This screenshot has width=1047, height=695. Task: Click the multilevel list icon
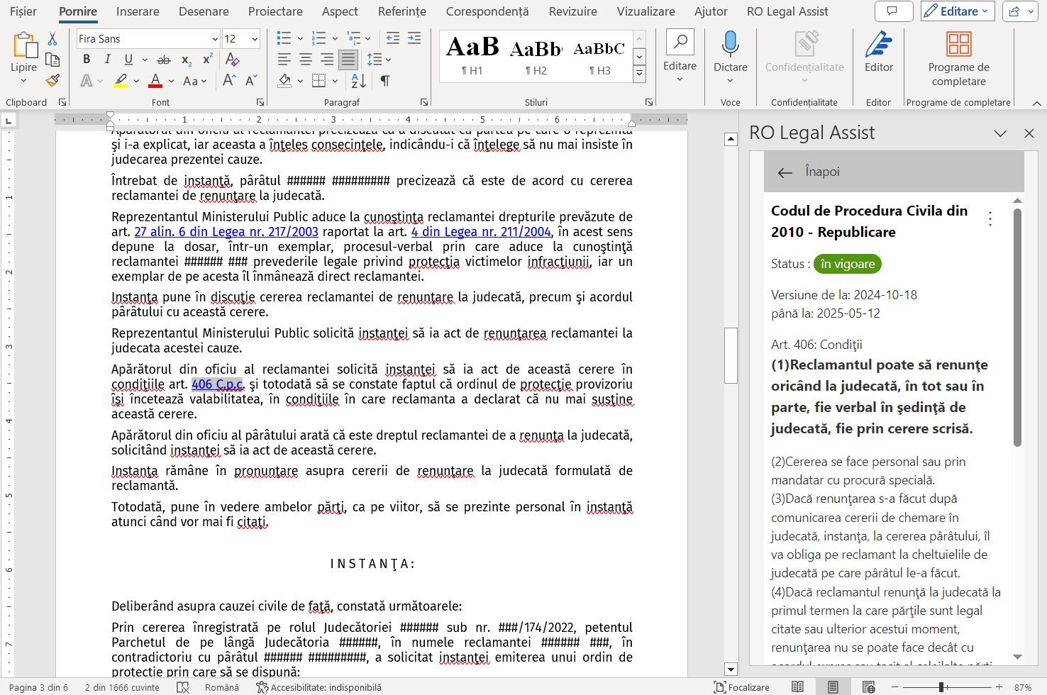354,38
